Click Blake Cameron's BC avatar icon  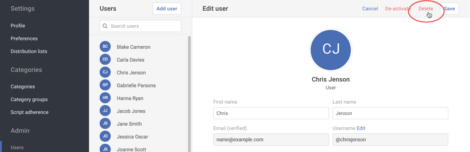click(x=105, y=47)
